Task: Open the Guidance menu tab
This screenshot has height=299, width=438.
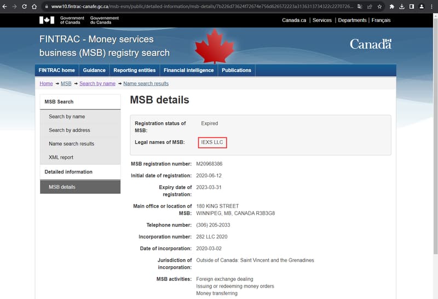Action: point(94,70)
